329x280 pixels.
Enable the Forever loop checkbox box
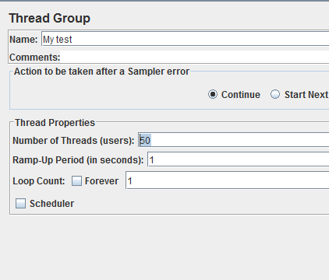76,181
